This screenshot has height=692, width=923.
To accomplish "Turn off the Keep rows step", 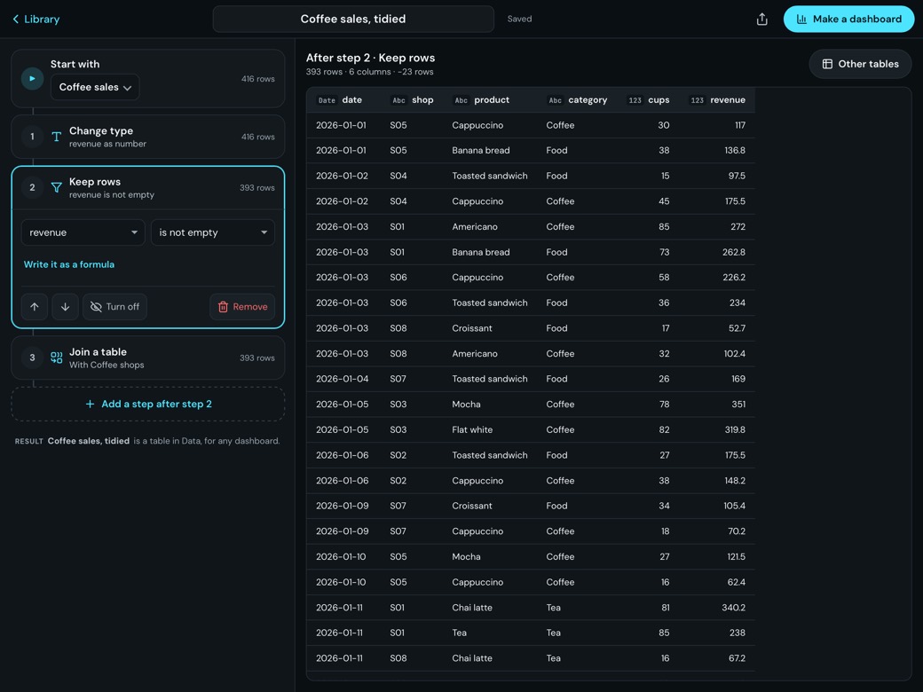I will (x=114, y=307).
